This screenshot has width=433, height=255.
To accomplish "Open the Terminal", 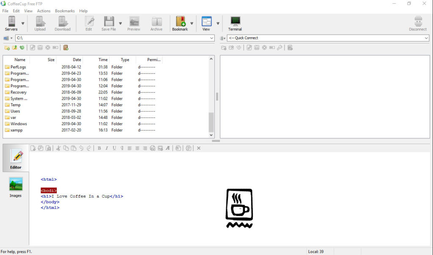I will pos(235,23).
